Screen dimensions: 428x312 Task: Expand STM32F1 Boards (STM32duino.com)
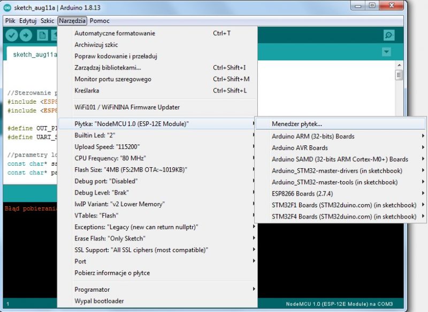(x=340, y=205)
